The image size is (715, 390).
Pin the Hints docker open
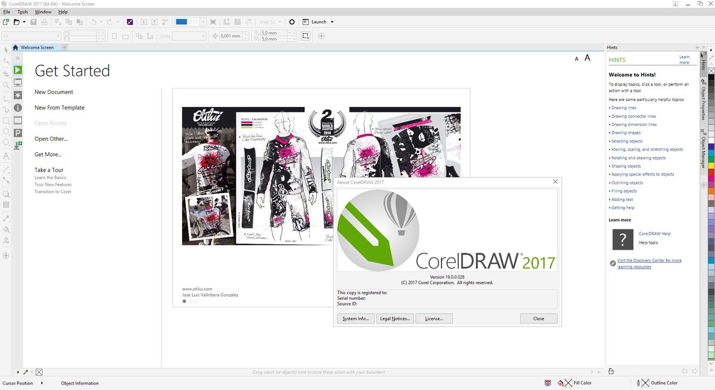(697, 47)
